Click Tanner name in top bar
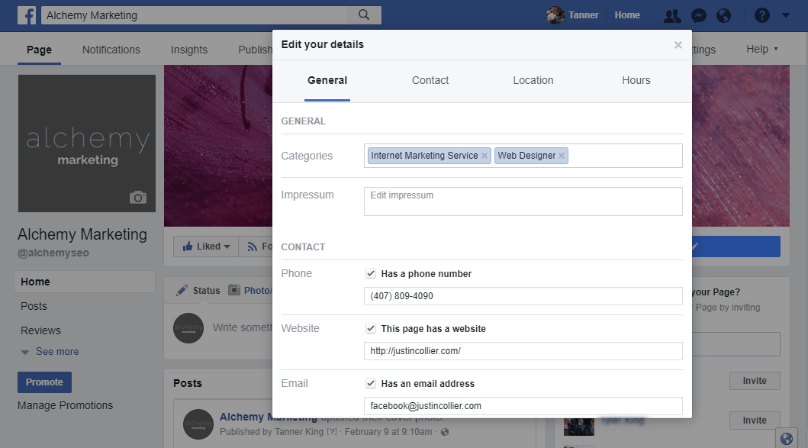Viewport: 808px width, 448px height. pos(584,15)
